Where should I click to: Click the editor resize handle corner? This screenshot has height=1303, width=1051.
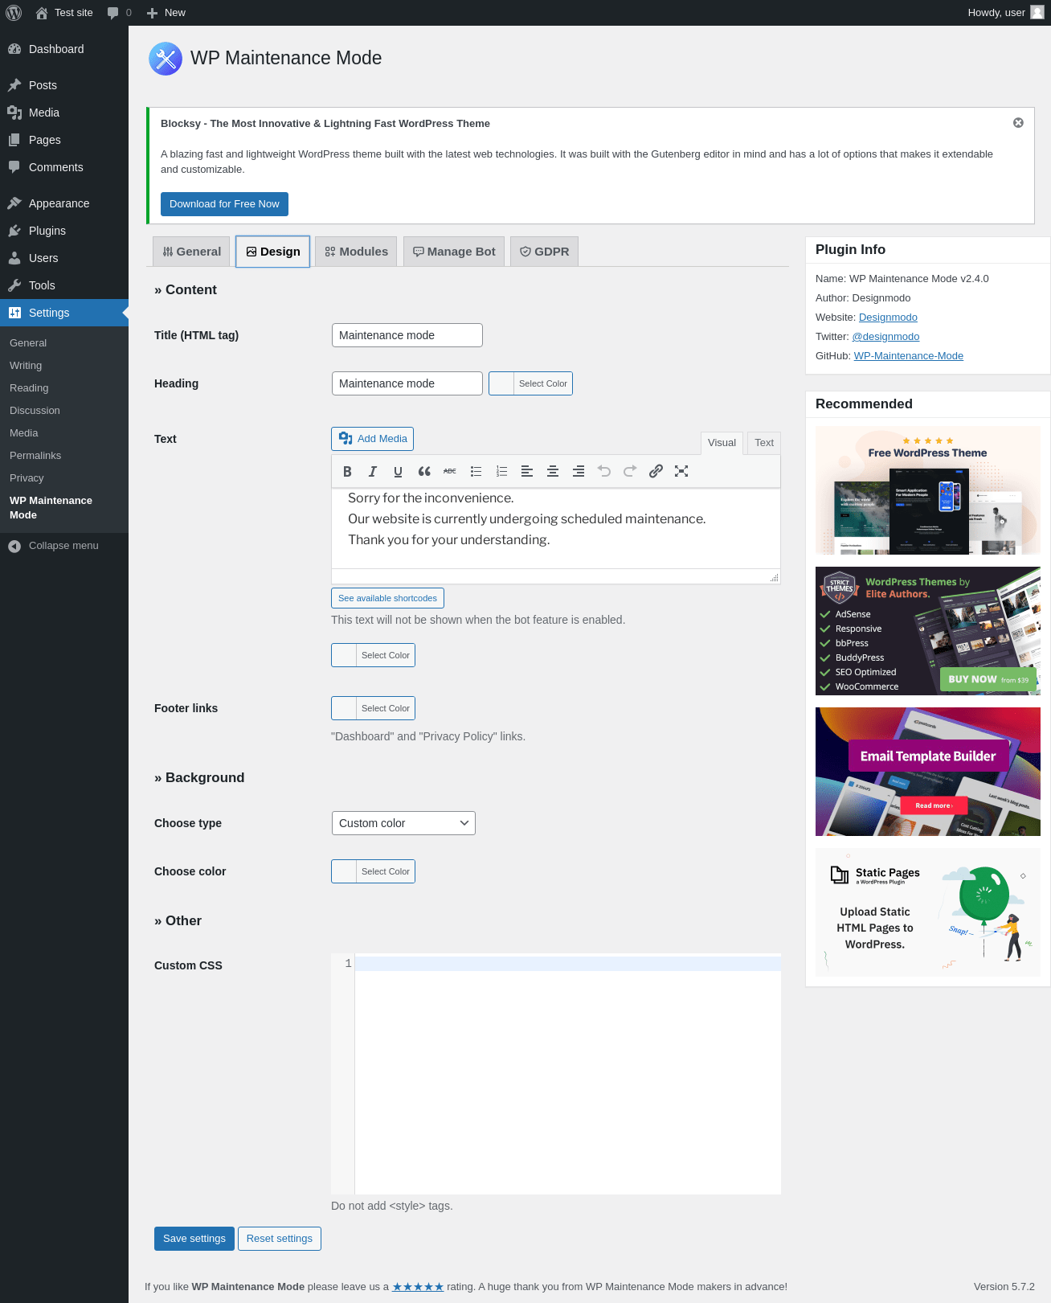(x=775, y=578)
